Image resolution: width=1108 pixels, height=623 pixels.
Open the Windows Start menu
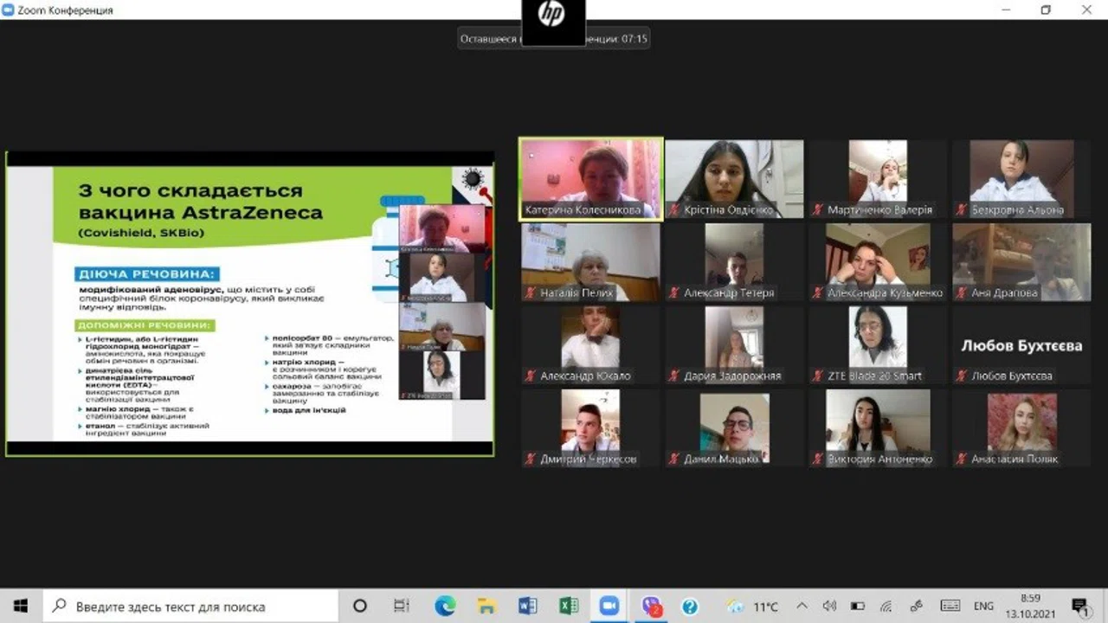point(21,606)
